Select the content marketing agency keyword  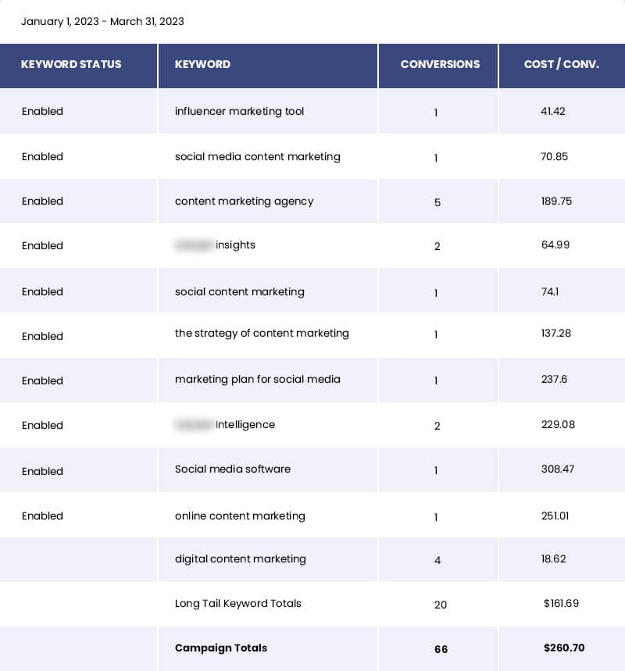[244, 201]
